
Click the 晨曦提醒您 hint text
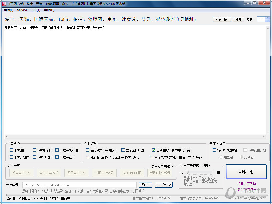click(x=85, y=191)
